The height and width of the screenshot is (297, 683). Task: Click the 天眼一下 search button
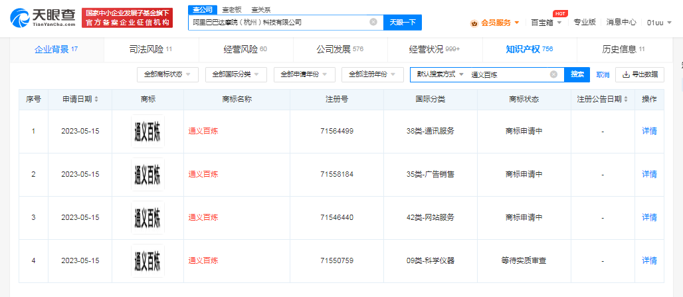[x=403, y=22]
